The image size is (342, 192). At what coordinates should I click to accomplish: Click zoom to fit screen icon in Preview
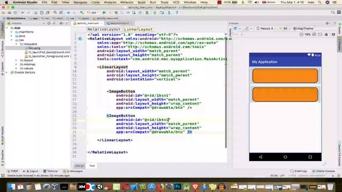(x=320, y=34)
